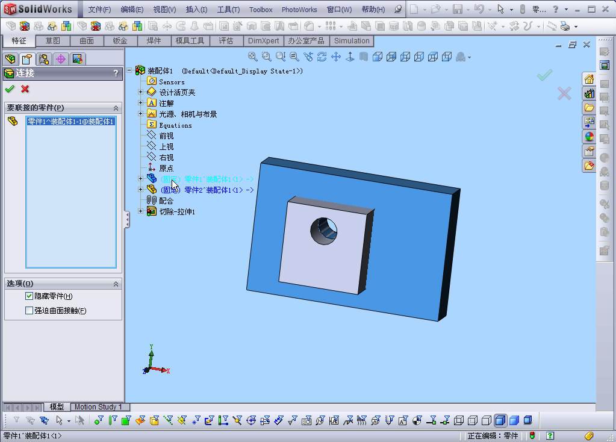Click the status bar tag icon
The width and height of the screenshot is (616, 442).
click(x=588, y=436)
